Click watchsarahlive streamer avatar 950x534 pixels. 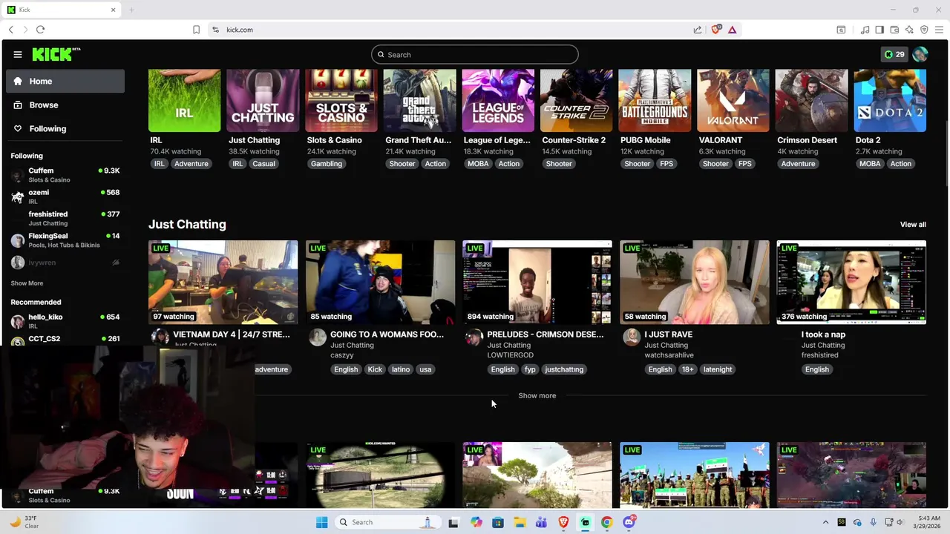click(632, 337)
